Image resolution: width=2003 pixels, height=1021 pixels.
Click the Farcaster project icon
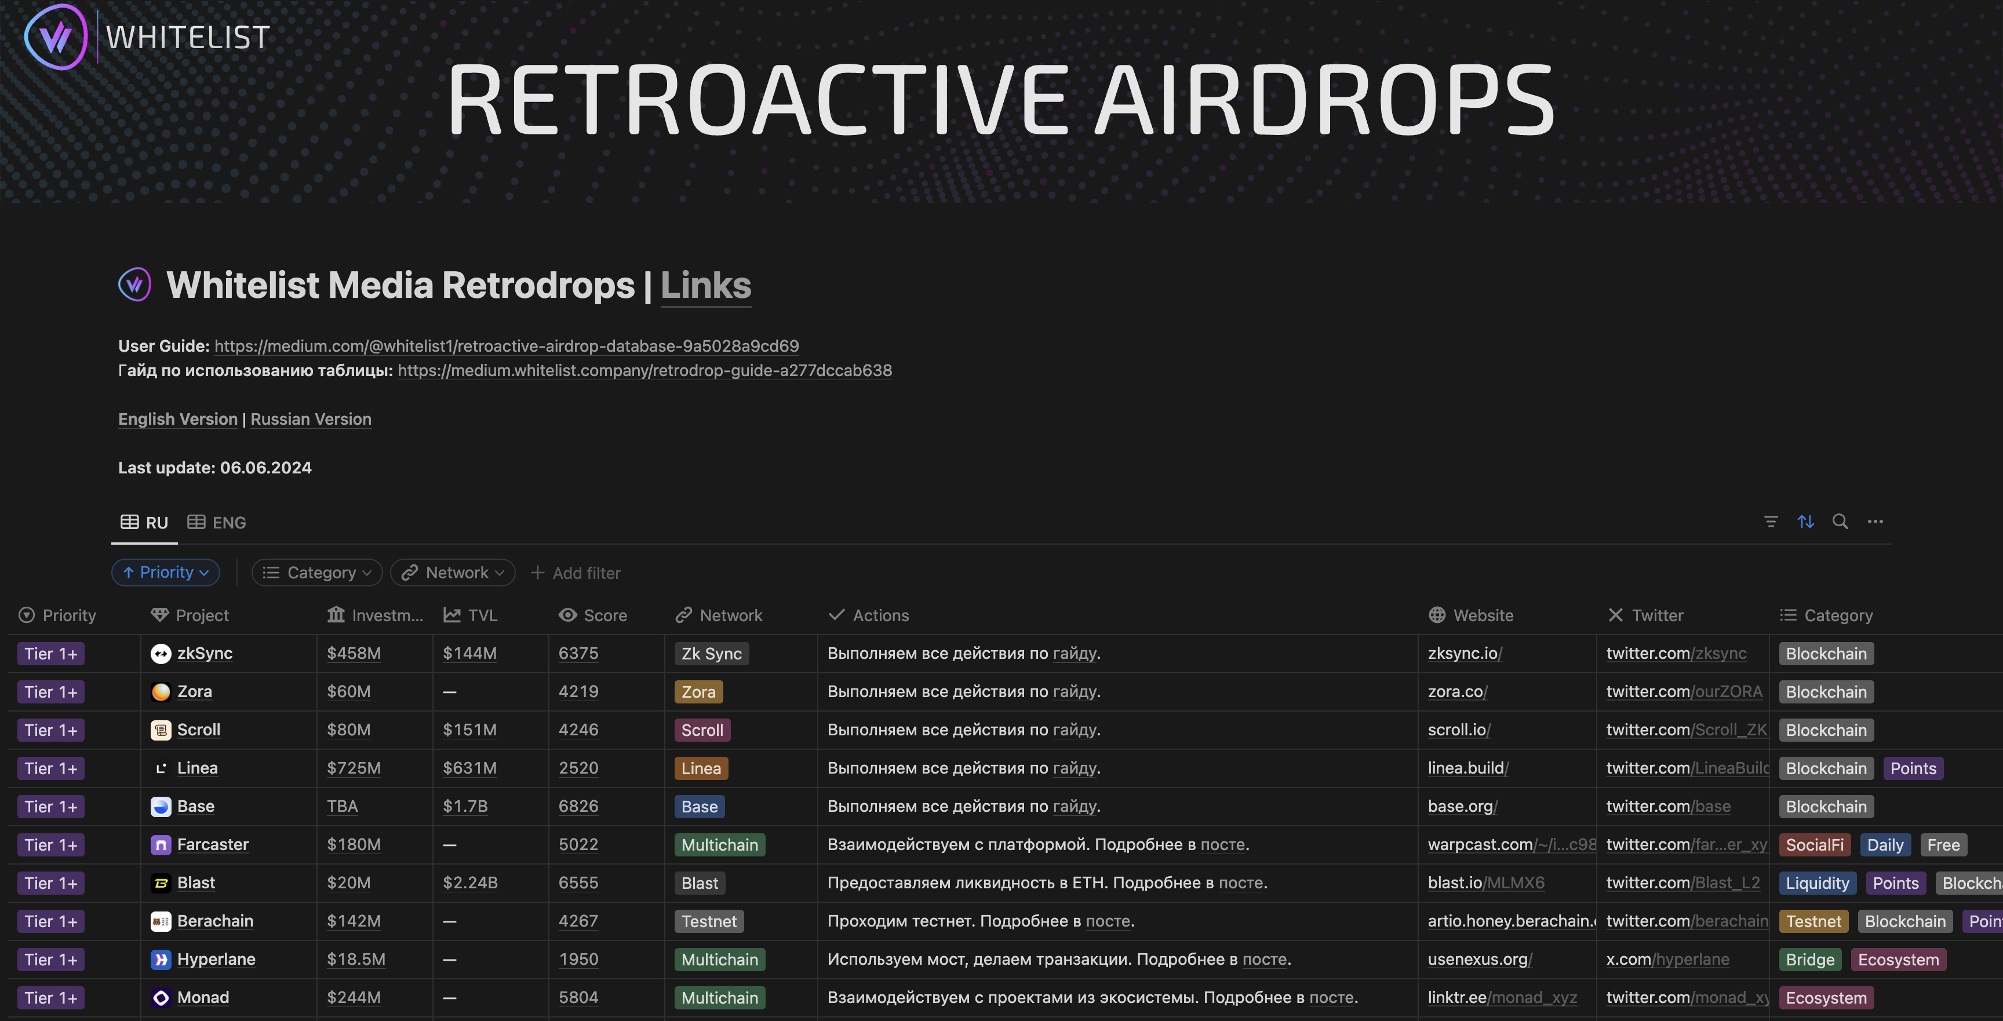[160, 845]
